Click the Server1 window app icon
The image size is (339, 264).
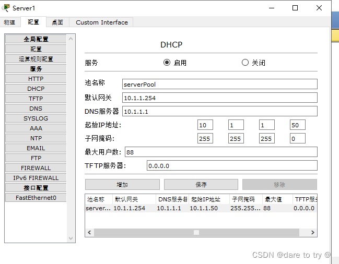(x=6, y=8)
